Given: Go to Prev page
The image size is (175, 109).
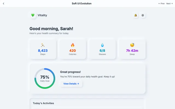Looking at the screenshot, I should [x=162, y=4].
